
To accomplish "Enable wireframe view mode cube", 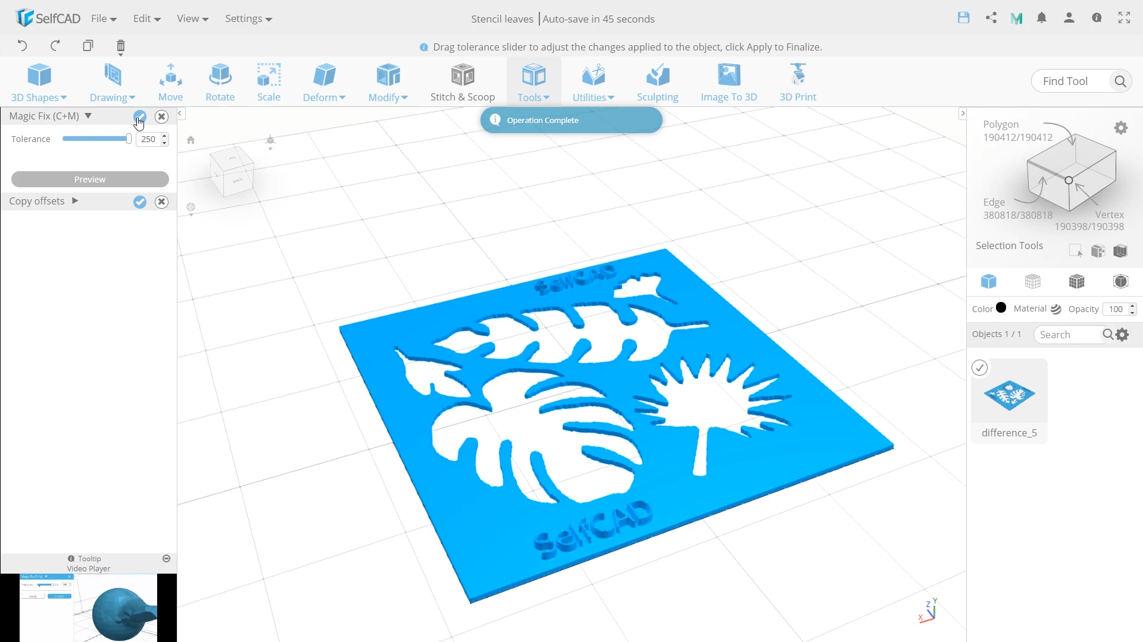I will coord(1033,281).
